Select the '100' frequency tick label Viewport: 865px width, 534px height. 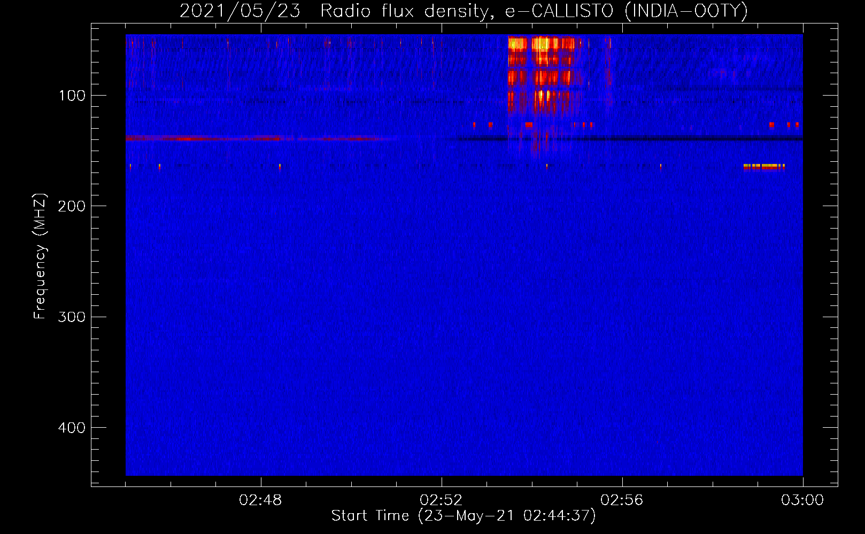(72, 96)
